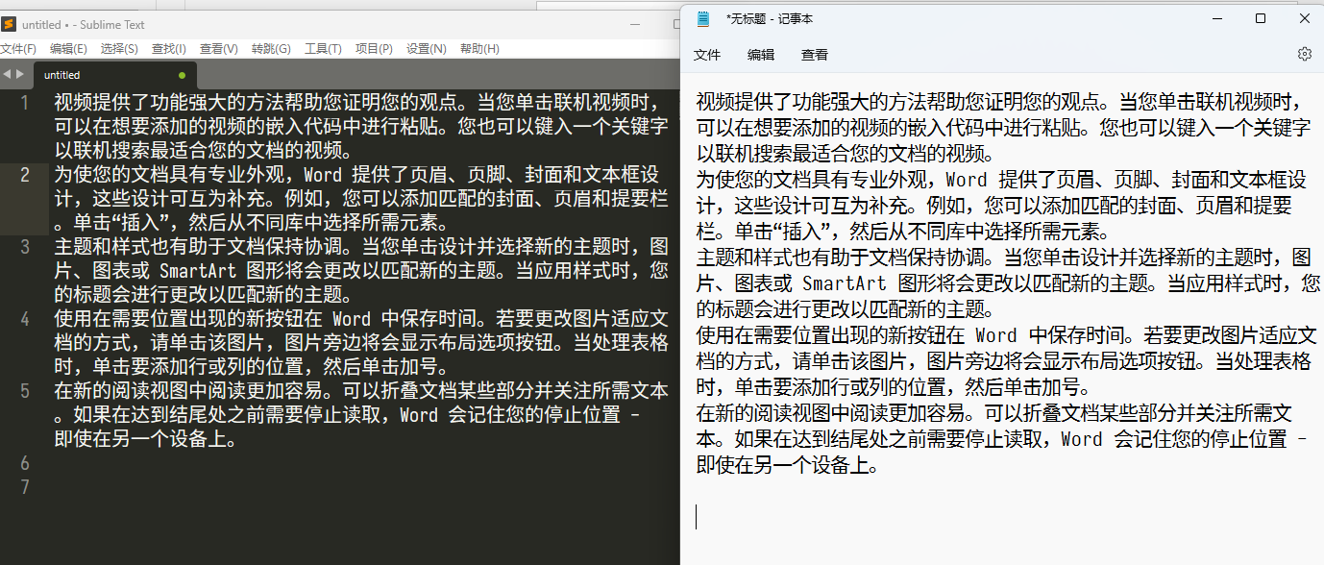Click the Notepad window title "*无标题 - 记事本"
Screen dimensions: 1324x565
(x=770, y=18)
